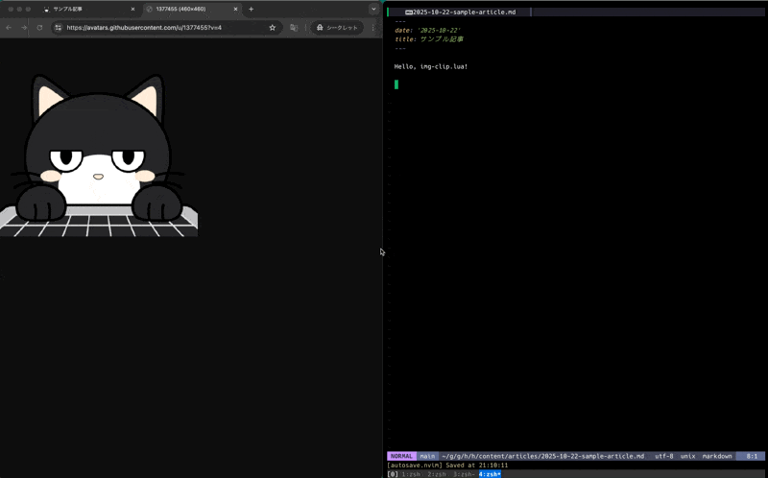Click the "Hello, img-clip.lua!" text line
The image size is (768, 478).
pyautogui.click(x=431, y=66)
